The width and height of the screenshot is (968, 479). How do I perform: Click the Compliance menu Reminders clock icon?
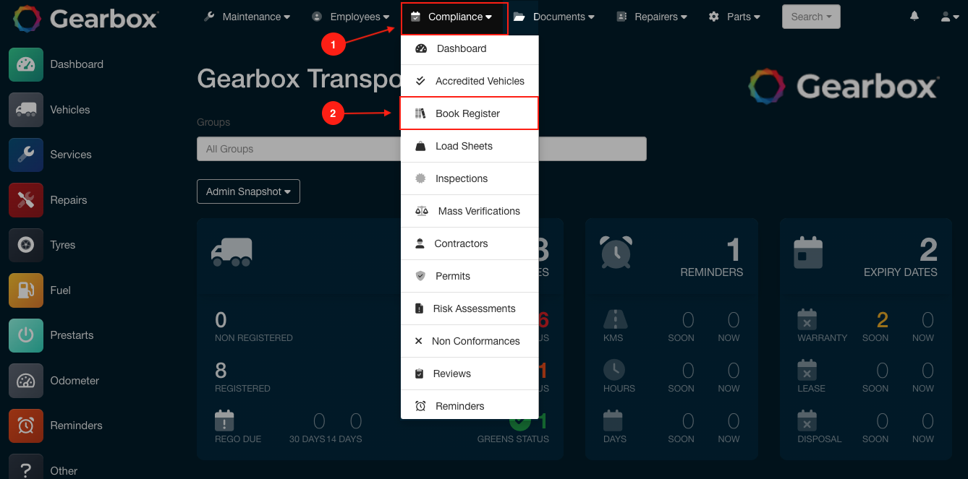coord(420,406)
